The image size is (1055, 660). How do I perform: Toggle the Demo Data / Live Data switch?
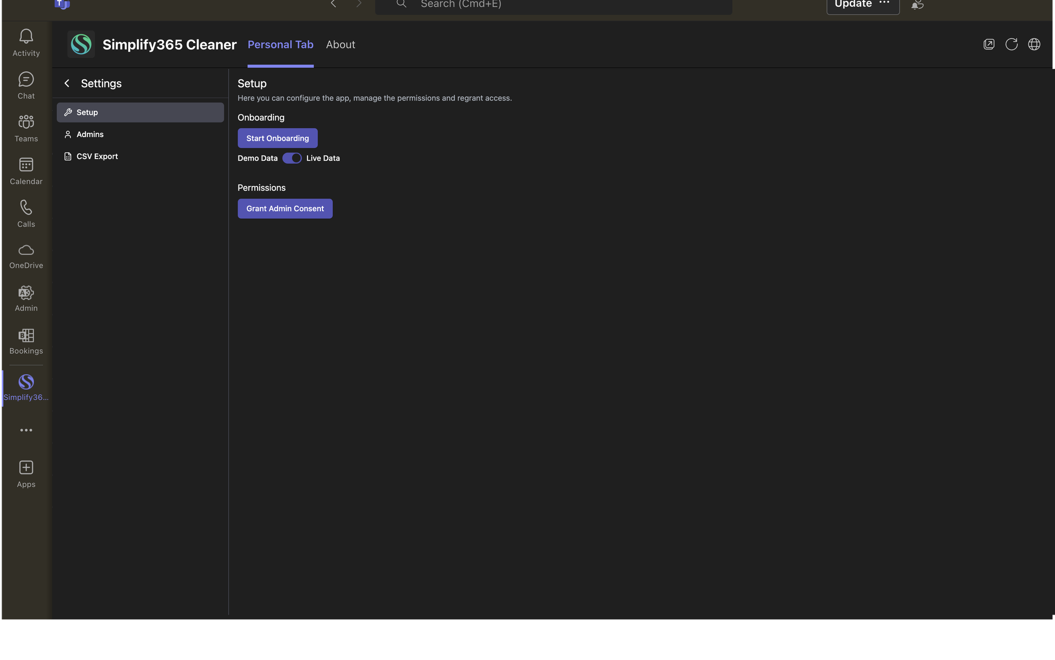(x=292, y=158)
